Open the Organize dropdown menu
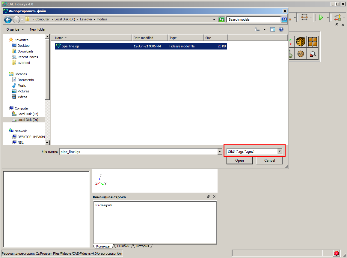The width and height of the screenshot is (347, 258). [15, 29]
